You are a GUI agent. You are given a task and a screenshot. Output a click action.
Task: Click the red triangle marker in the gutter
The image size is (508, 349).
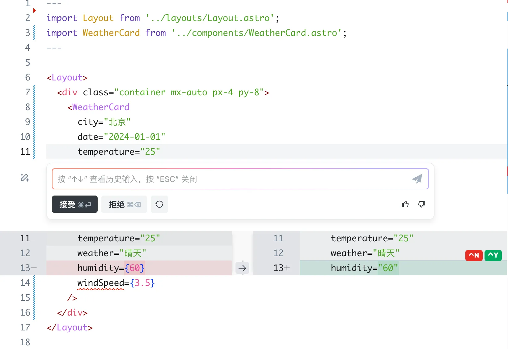[35, 11]
